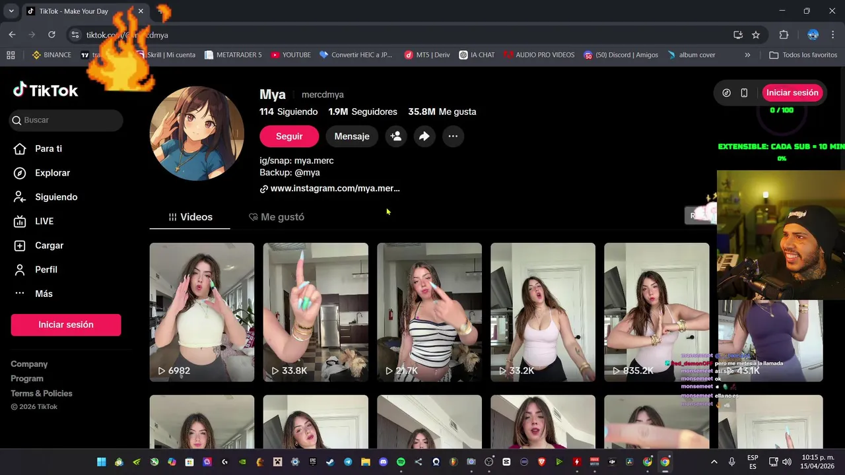Screen dimensions: 845x475
Task: Open the Terms & Policies footer link
Action: click(42, 393)
